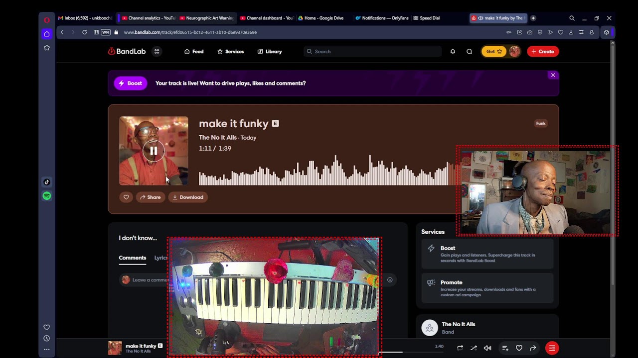Like the track in the player bar

pos(519,348)
